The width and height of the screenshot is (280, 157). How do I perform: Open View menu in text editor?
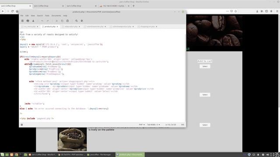click(x=33, y=16)
